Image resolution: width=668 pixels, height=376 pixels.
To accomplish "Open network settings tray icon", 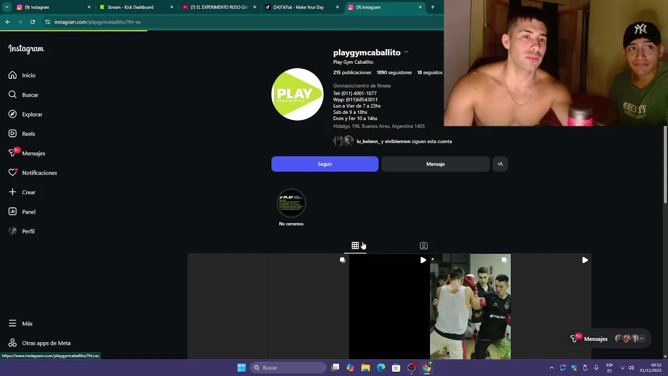I will 623,368.
